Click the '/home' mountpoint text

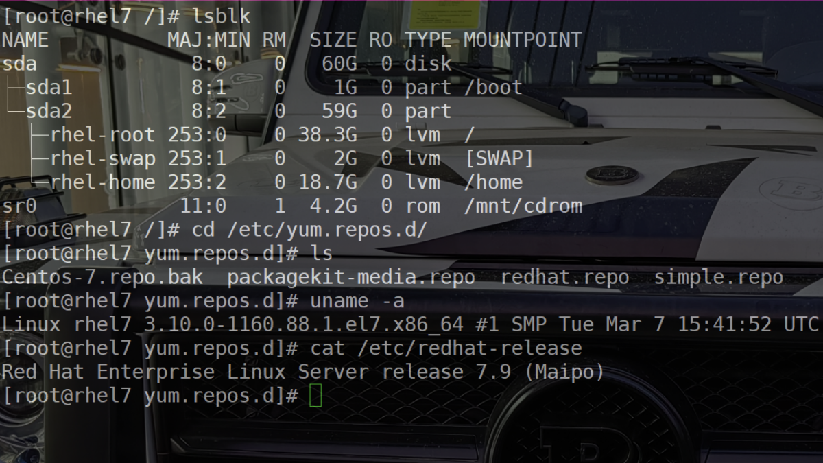pyautogui.click(x=493, y=182)
